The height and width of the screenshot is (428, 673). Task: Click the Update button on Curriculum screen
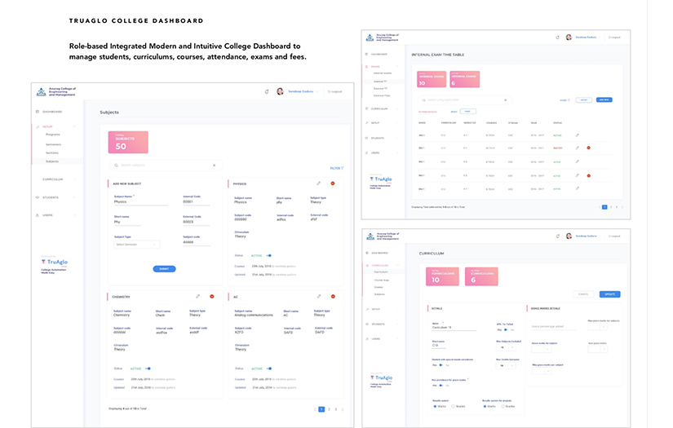609,294
